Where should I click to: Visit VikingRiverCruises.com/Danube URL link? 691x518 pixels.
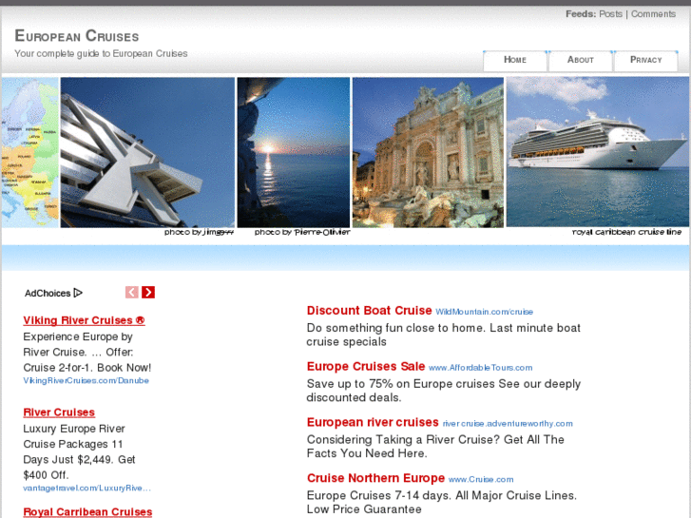pyautogui.click(x=86, y=380)
